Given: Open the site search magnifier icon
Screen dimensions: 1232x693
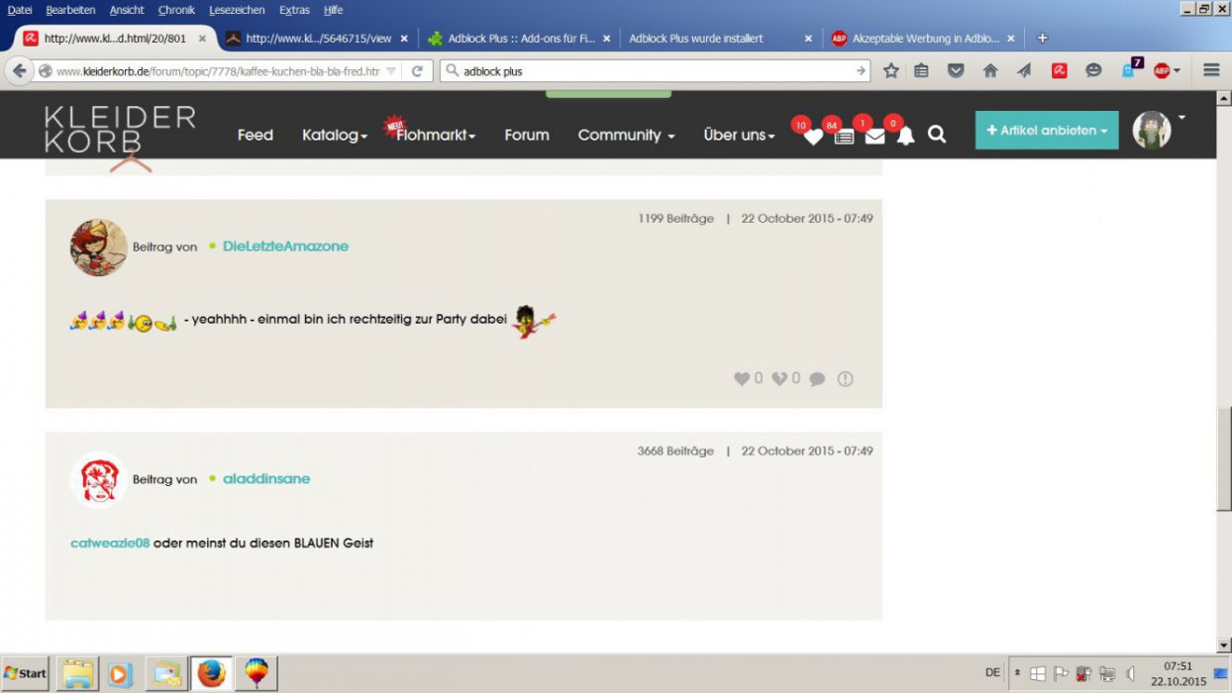Looking at the screenshot, I should point(937,135).
